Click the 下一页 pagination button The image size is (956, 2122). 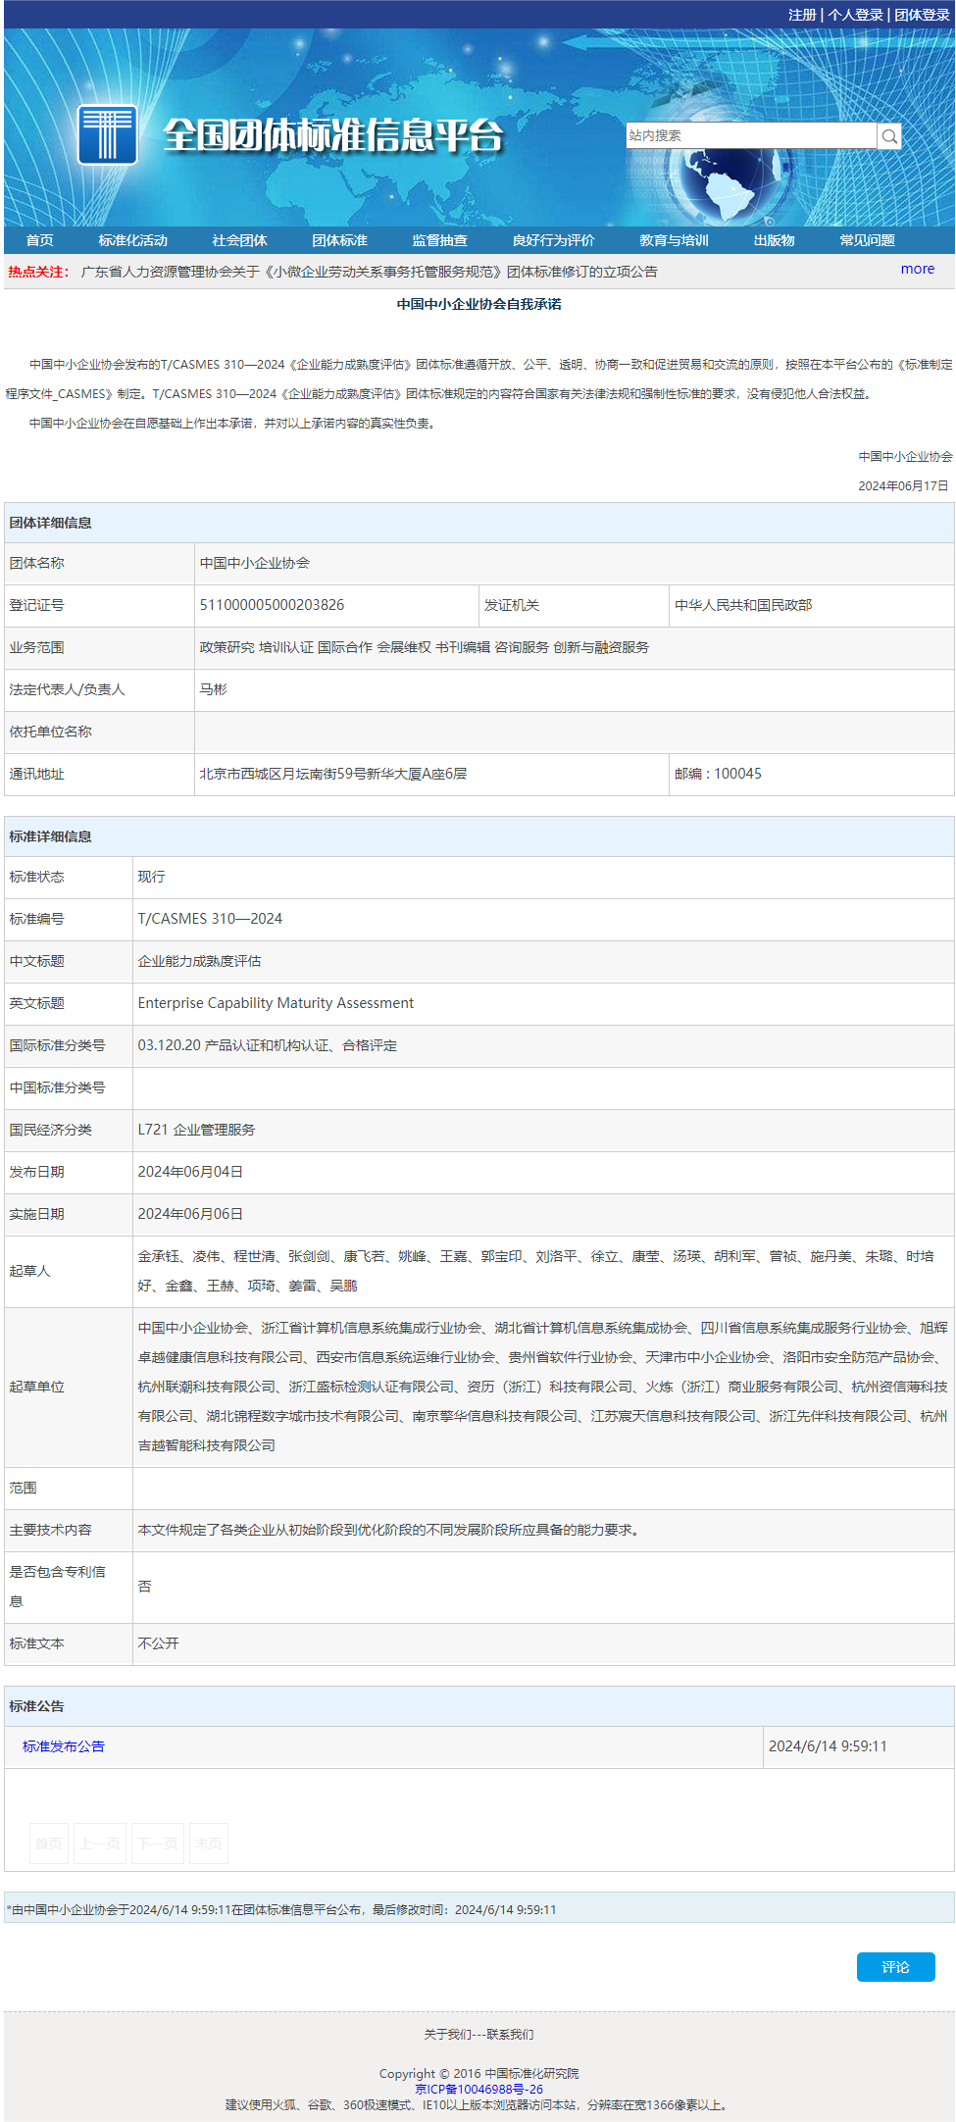point(158,1844)
